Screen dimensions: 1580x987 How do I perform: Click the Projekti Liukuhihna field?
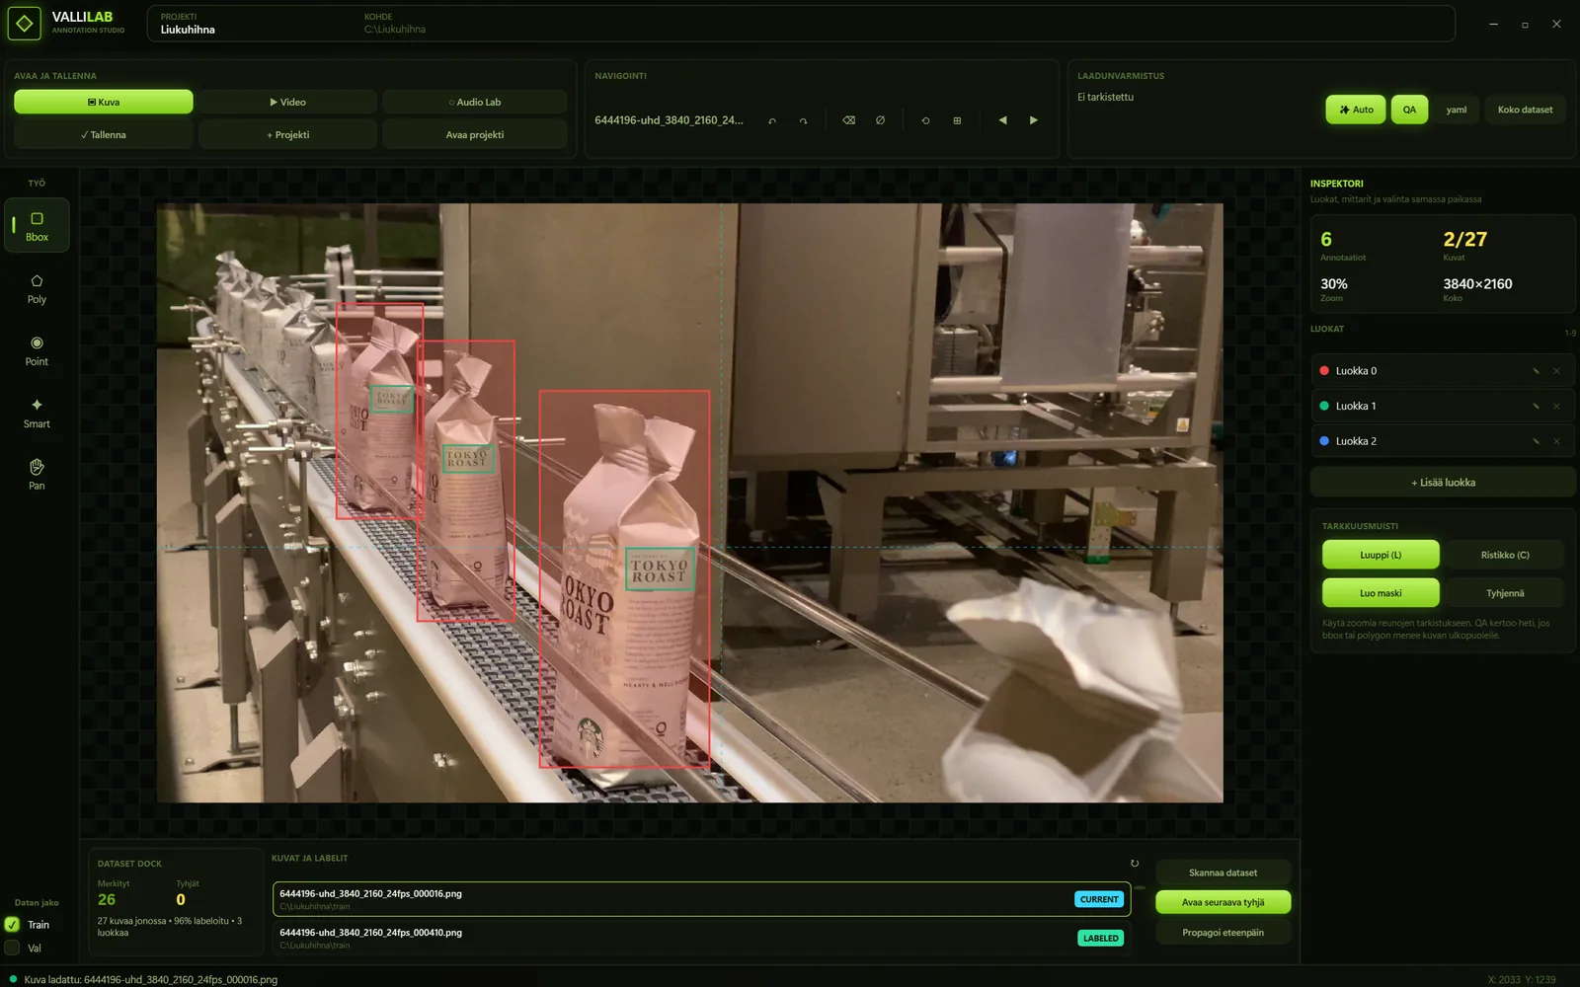pos(188,24)
